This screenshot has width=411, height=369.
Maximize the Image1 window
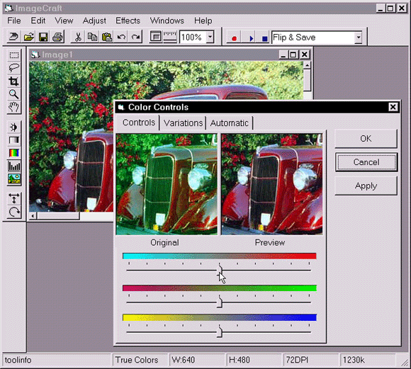[293, 55]
